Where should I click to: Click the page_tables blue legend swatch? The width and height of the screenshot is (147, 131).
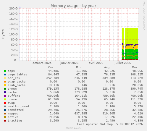coord(5,75)
